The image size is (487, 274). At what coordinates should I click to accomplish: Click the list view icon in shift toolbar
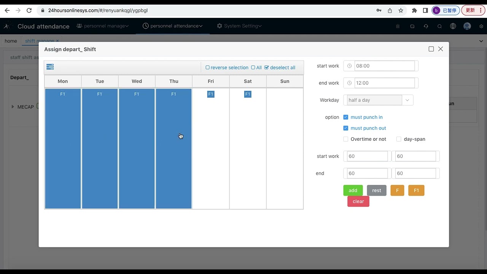(x=50, y=67)
